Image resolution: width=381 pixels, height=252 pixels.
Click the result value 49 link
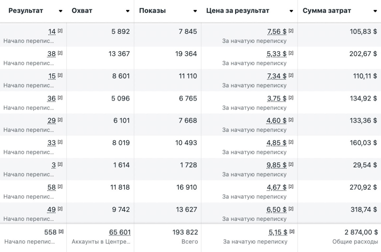[x=52, y=210]
